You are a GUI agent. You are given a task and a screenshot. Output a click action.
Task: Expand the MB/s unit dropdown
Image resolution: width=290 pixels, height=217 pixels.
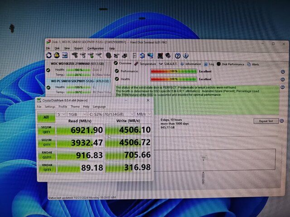coord(144,114)
